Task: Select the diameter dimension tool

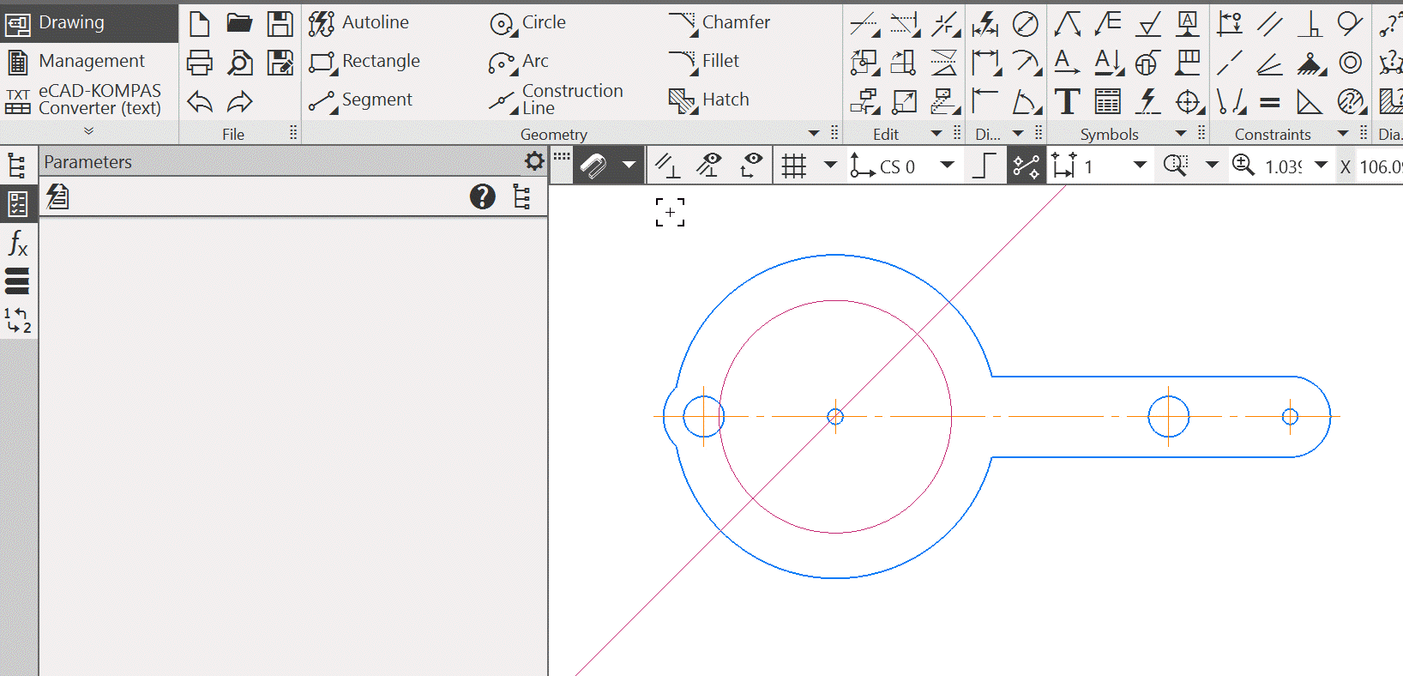Action: [1025, 24]
